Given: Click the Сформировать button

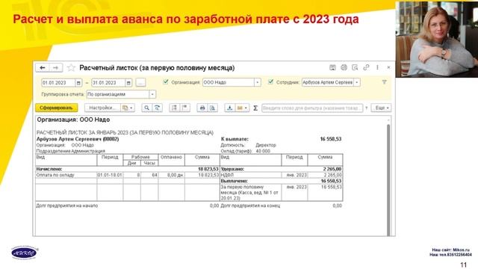Looking at the screenshot, I should [x=57, y=108].
